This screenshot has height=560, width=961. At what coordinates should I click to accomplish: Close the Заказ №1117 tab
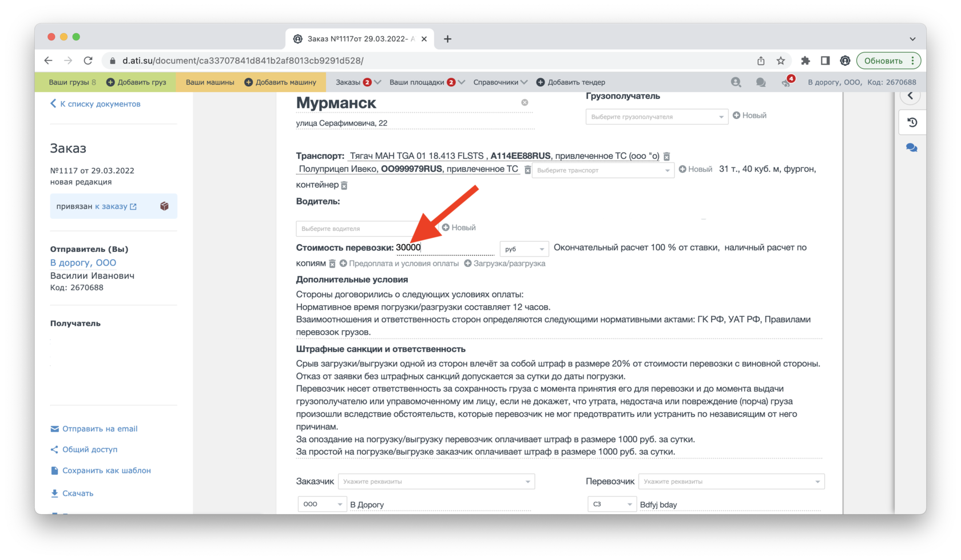click(x=424, y=39)
